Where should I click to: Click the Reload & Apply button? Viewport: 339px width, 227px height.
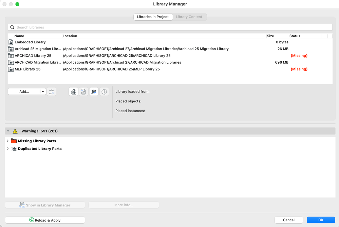pyautogui.click(x=45, y=220)
